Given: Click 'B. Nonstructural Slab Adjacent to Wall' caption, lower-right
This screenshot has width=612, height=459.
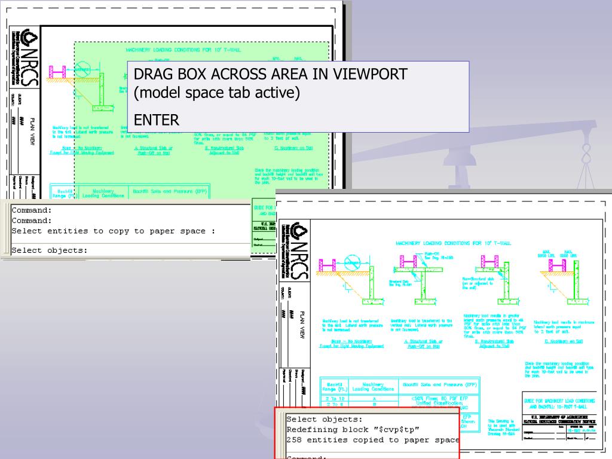Looking at the screenshot, I should [x=494, y=344].
